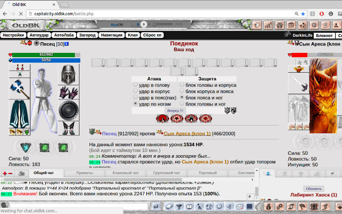Switch to Приваты chat tab
Image resolution: width=342 pixels, height=214 pixels.
pyautogui.click(x=84, y=173)
